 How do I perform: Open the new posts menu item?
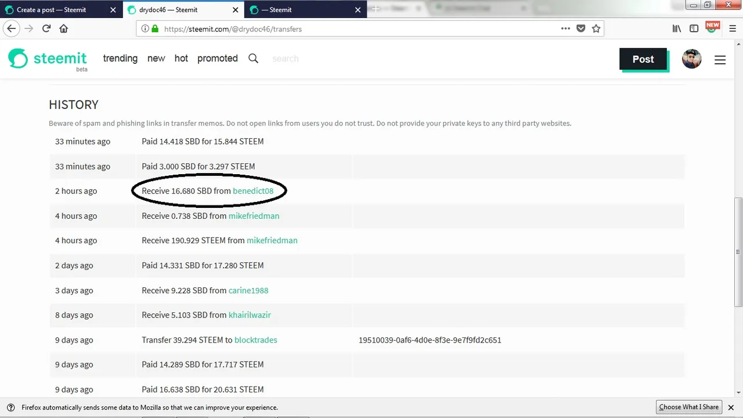tap(156, 58)
